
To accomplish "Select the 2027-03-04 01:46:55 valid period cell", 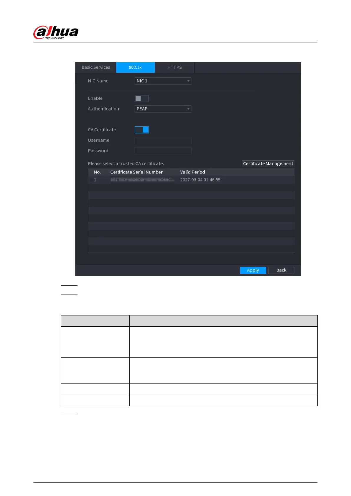I will click(x=200, y=180).
